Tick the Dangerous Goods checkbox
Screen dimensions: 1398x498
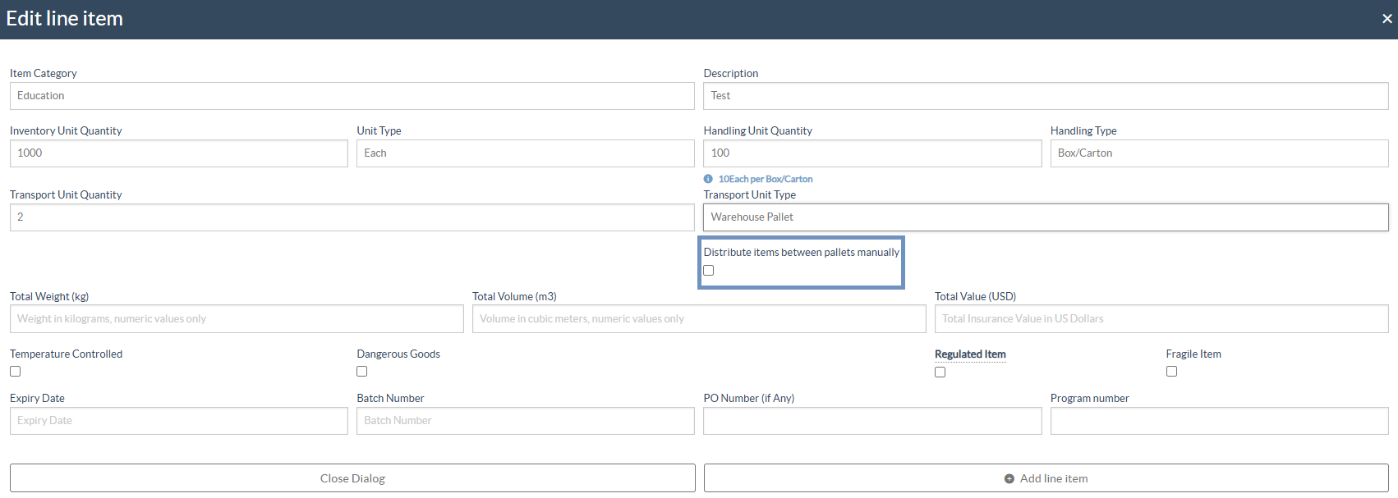[362, 372]
